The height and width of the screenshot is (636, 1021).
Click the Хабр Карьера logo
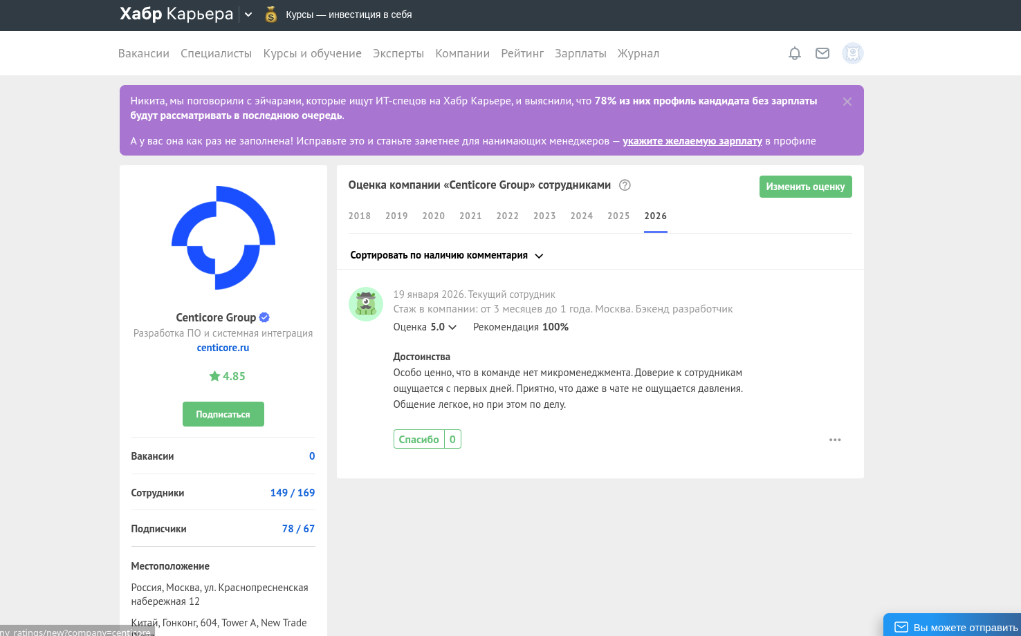(x=176, y=15)
